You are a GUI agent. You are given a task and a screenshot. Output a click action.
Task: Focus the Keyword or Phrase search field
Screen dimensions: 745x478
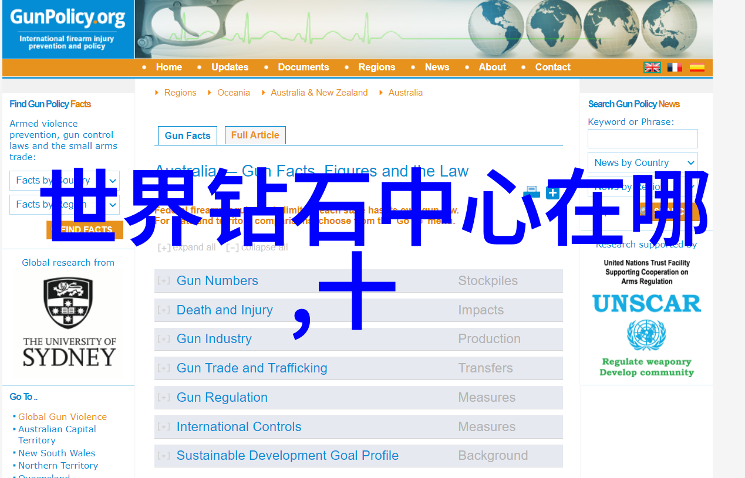tap(643, 139)
